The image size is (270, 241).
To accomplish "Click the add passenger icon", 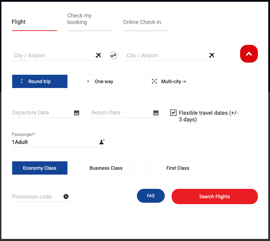I will click(x=102, y=142).
